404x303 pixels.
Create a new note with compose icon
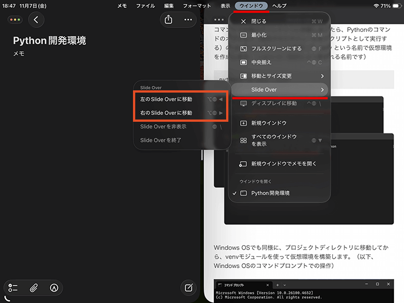click(x=189, y=287)
